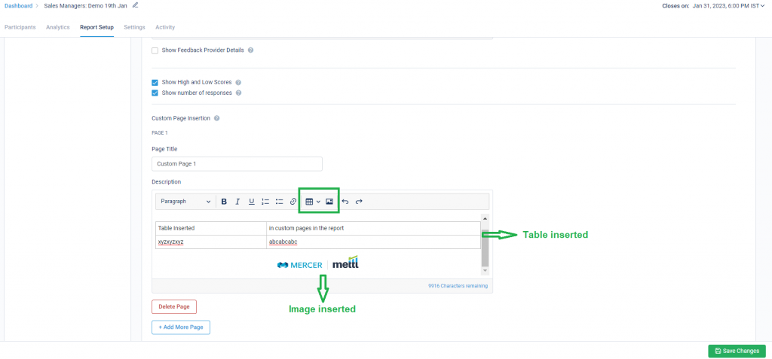Viewport: 772px width, 359px height.
Task: Insert a numbered list
Action: [265, 202]
